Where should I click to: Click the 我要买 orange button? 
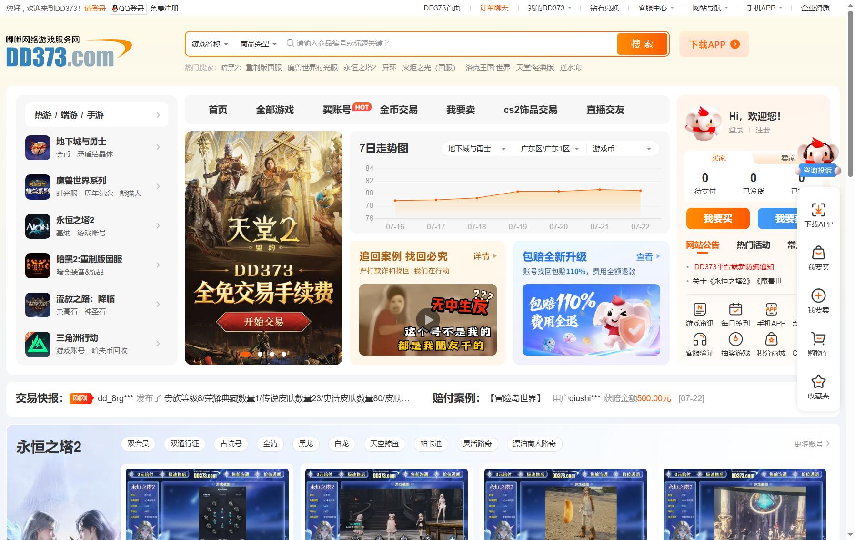(x=718, y=219)
